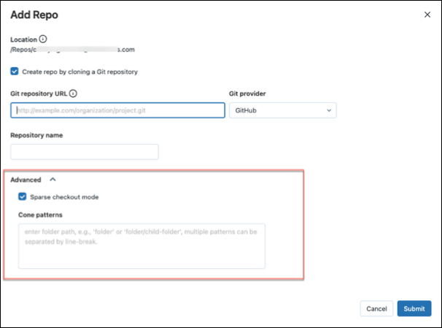The height and width of the screenshot is (328, 442).
Task: Click the "Repository name" field label
Action: [x=36, y=135]
